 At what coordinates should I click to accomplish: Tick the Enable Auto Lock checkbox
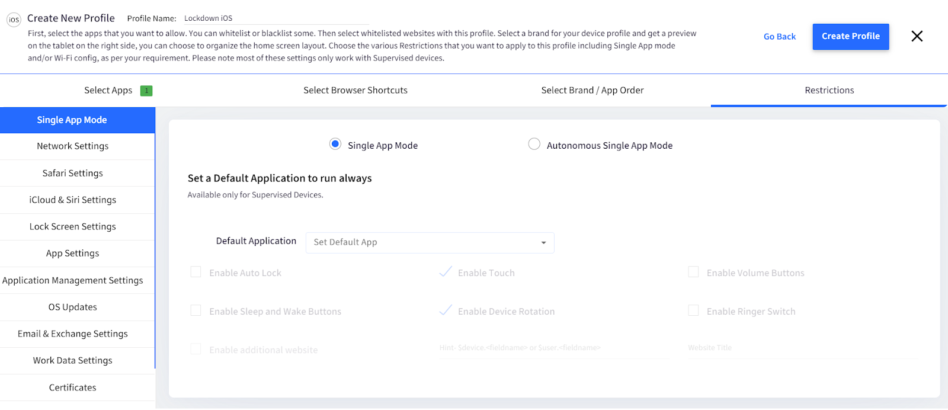196,272
